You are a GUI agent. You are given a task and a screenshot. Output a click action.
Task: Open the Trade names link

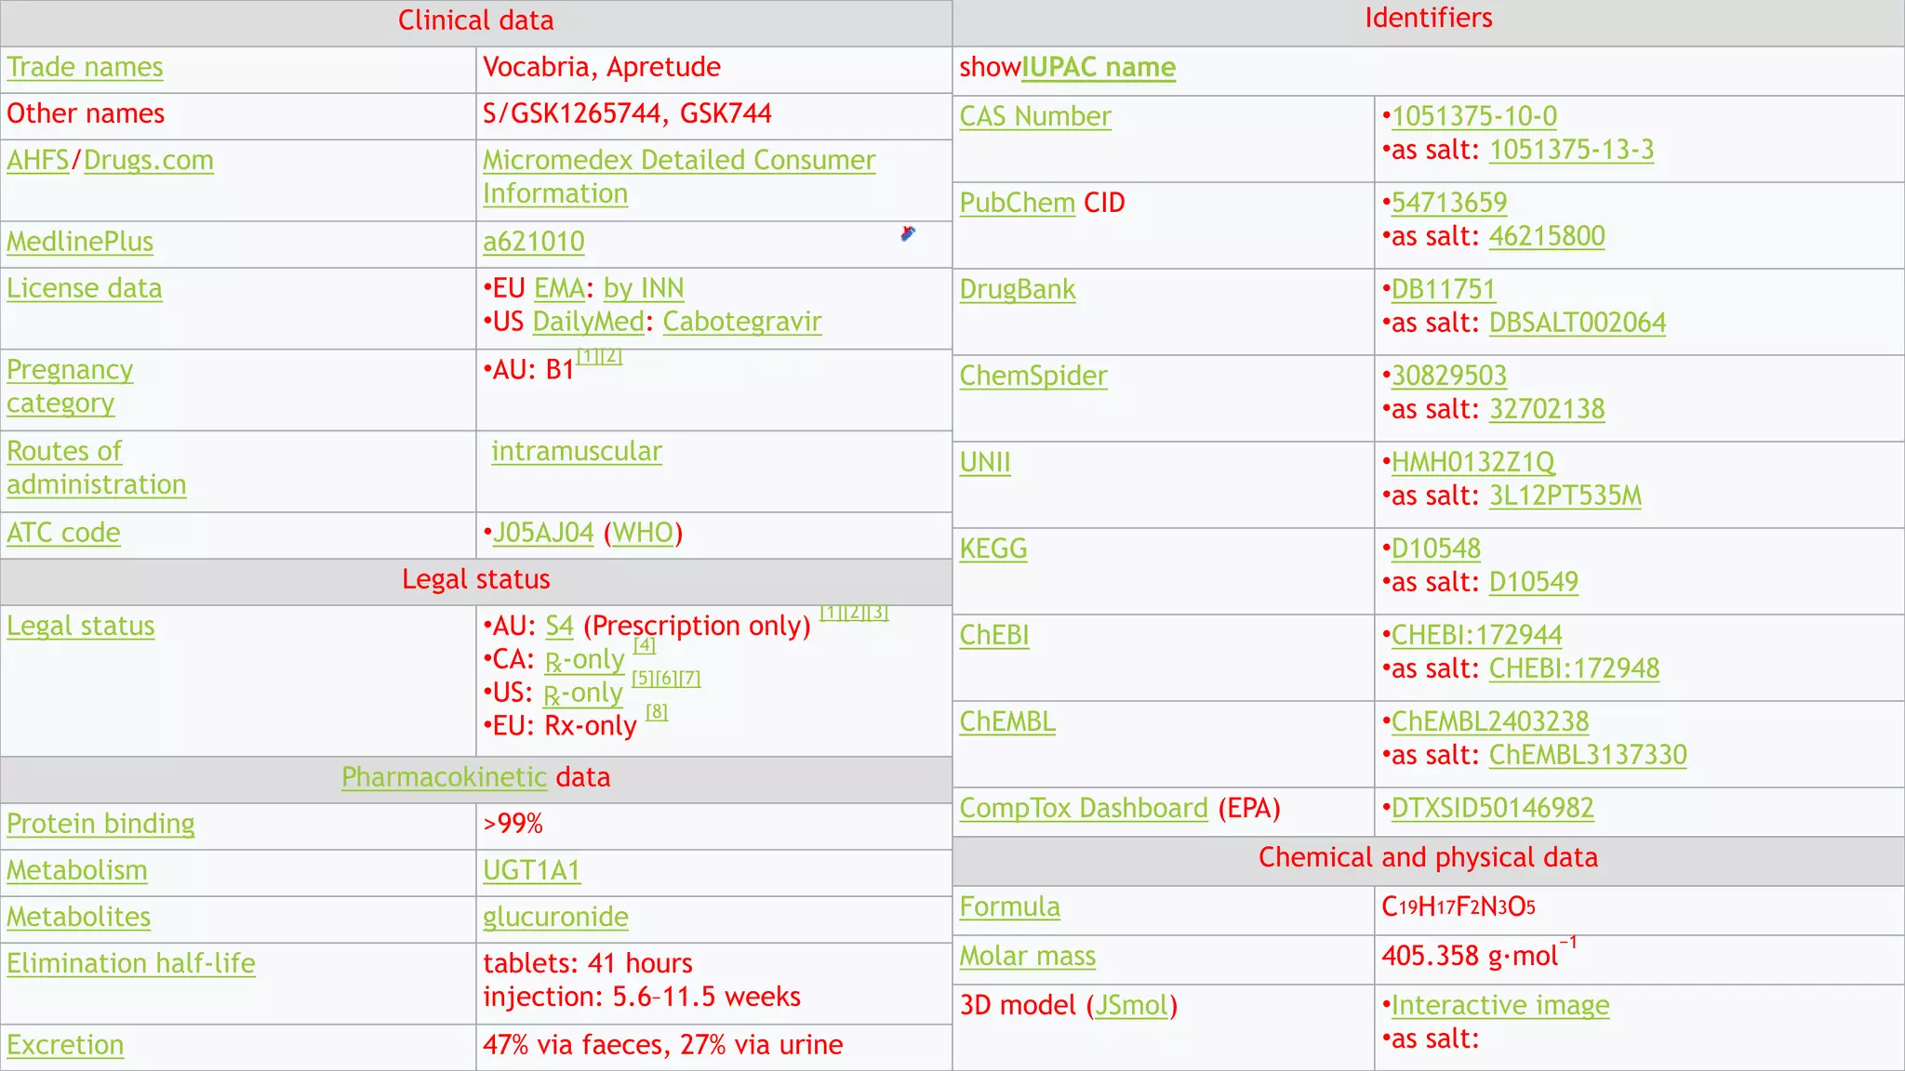tap(85, 67)
